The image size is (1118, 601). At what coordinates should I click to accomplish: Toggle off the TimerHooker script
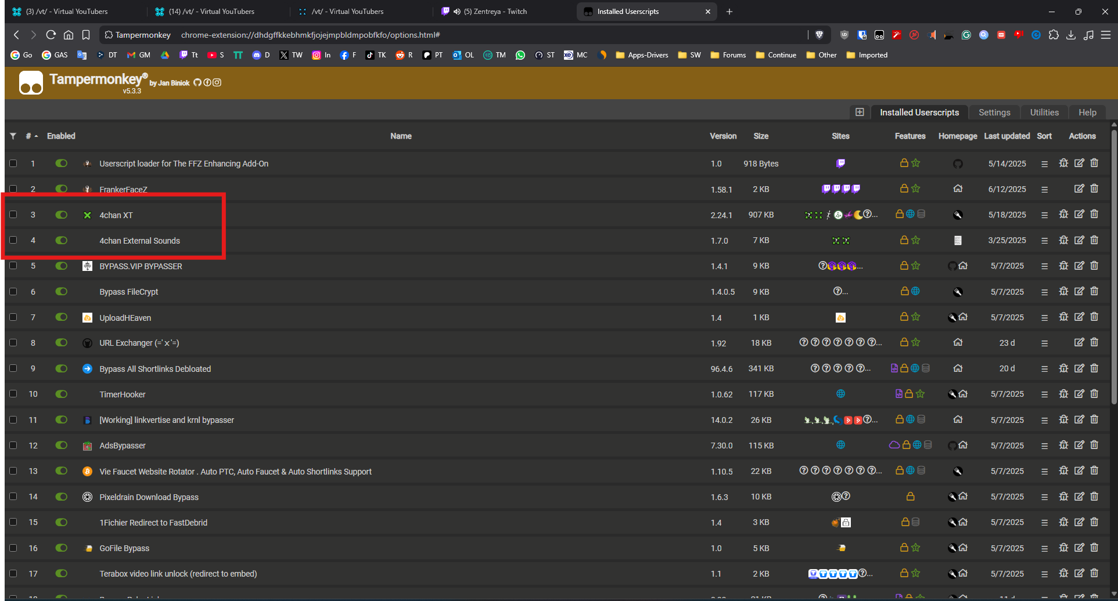click(x=61, y=394)
